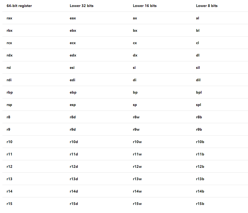The height and width of the screenshot is (213, 248).
Task: Click the "64-bit register" column header
Action: [x=19, y=6]
